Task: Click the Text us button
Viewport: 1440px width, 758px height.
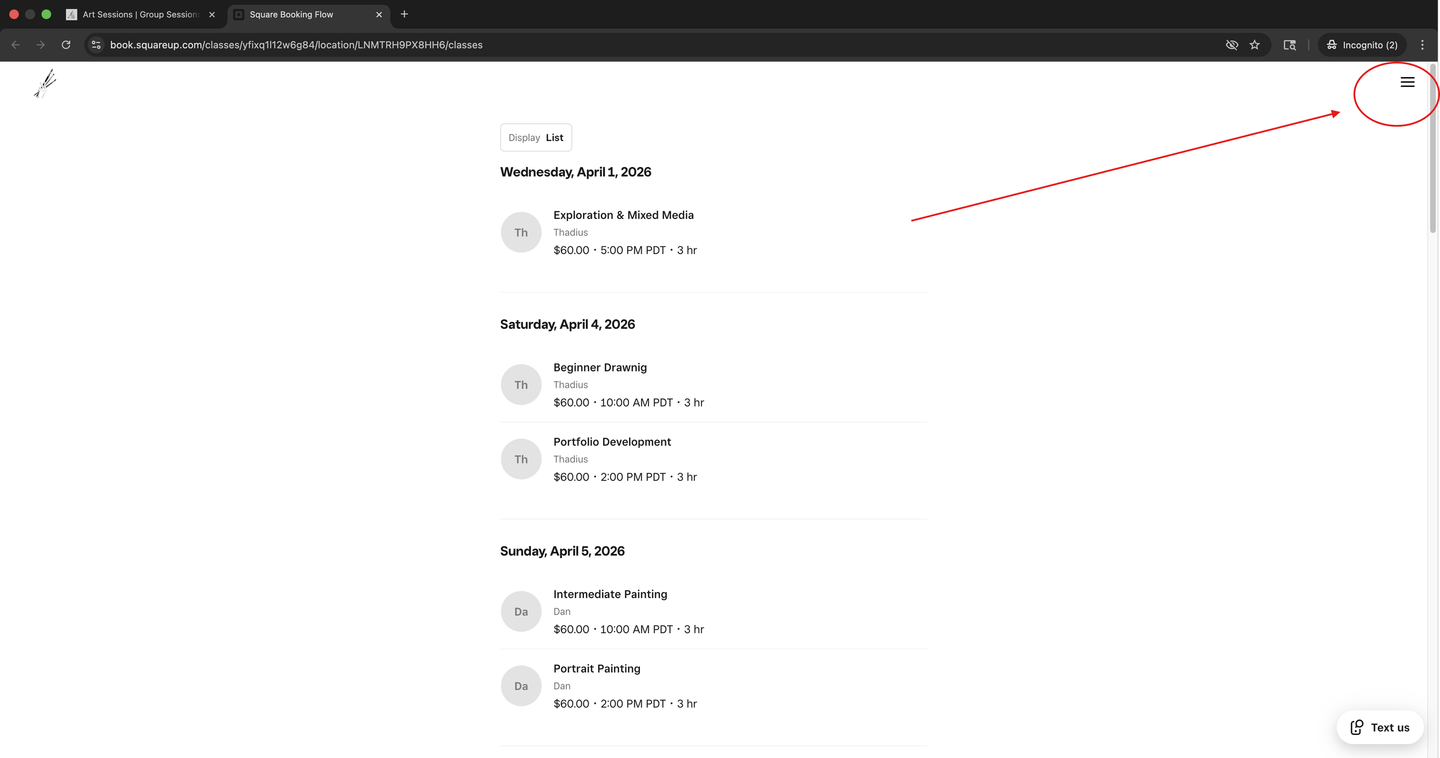Action: click(x=1380, y=727)
